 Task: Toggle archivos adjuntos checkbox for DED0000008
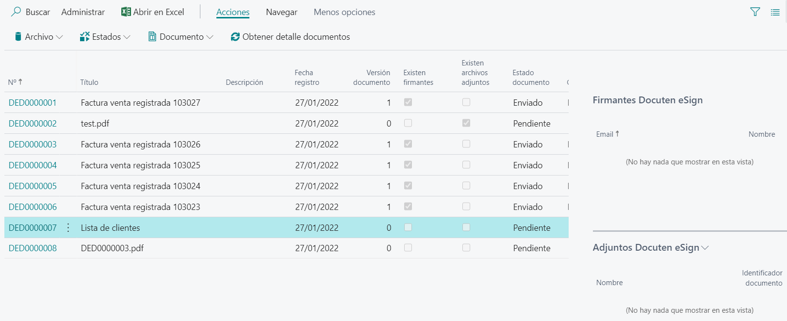coord(466,248)
